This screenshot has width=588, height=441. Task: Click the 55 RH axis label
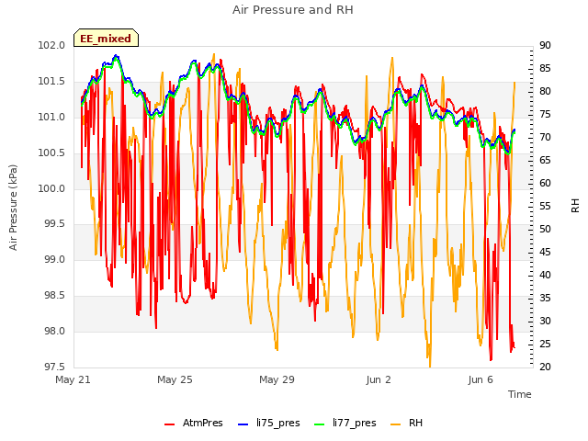coord(545,206)
